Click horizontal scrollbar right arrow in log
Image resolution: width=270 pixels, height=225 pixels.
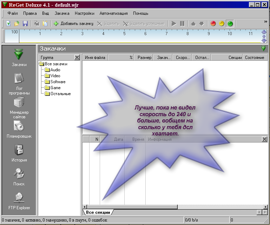click(x=265, y=207)
